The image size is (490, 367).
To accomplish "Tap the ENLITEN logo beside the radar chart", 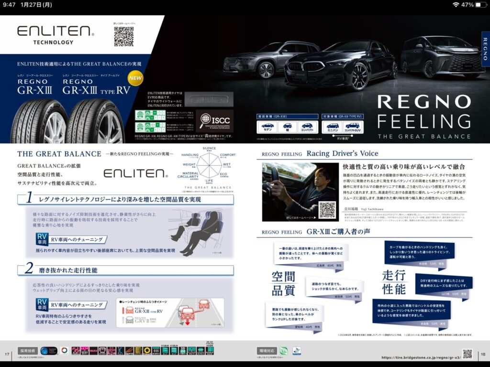I will coord(135,173).
